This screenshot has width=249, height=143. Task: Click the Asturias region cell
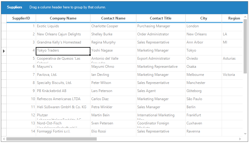(x=232, y=59)
